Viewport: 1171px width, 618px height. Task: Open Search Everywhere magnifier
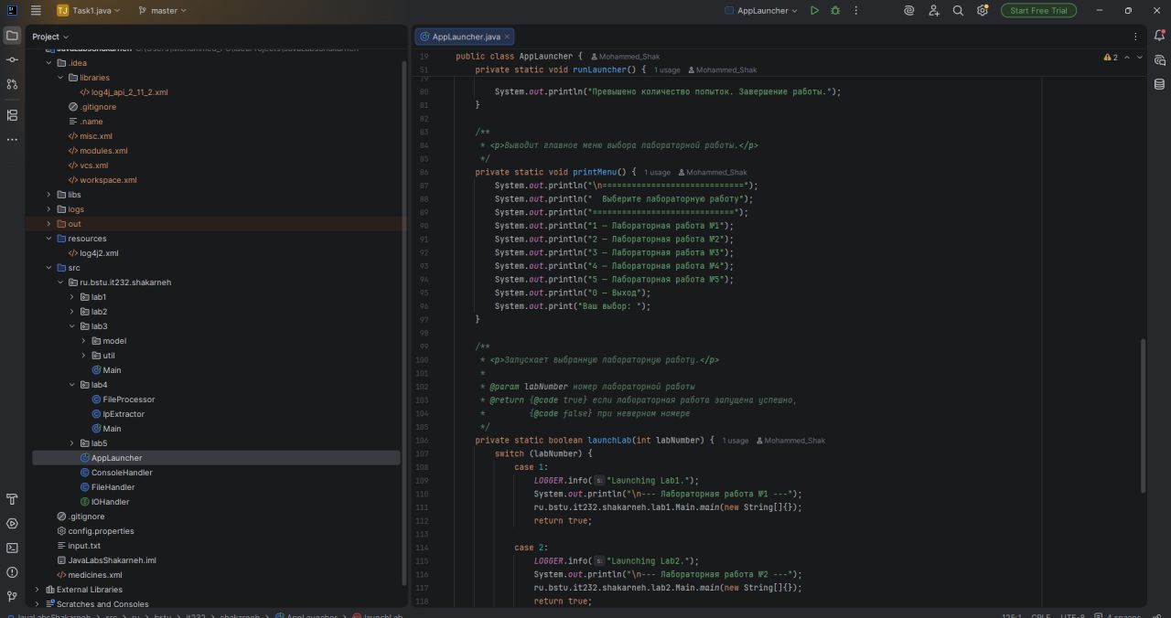pos(958,11)
